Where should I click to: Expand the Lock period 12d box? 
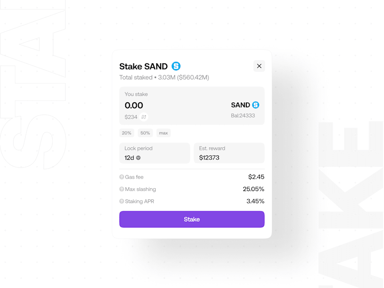pyautogui.click(x=155, y=153)
